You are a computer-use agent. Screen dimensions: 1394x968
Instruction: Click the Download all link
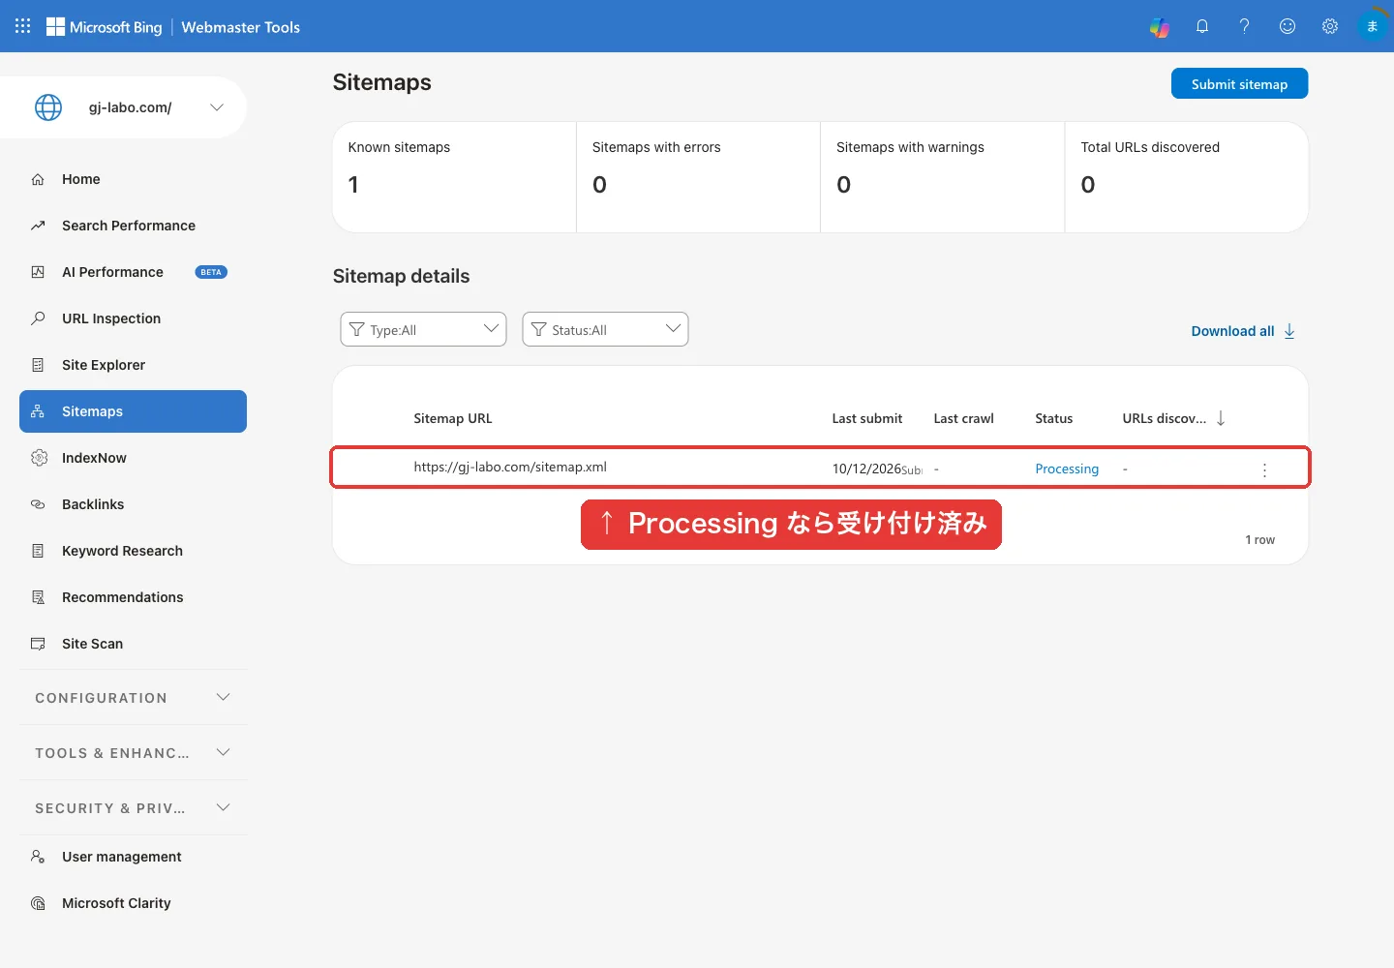pos(1232,331)
